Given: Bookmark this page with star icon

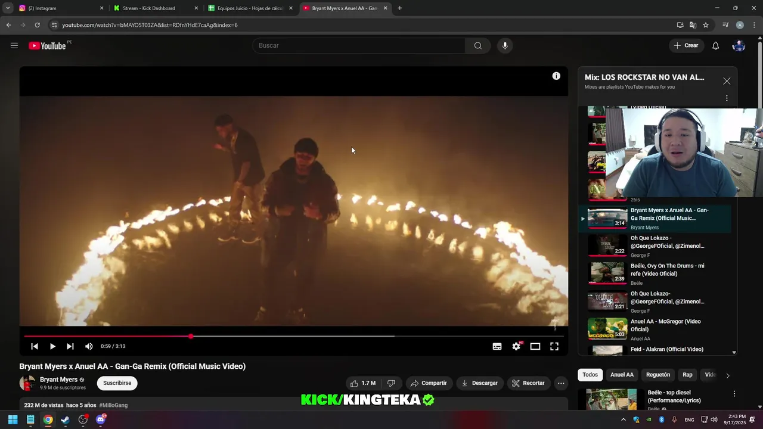Looking at the screenshot, I should 706,25.
